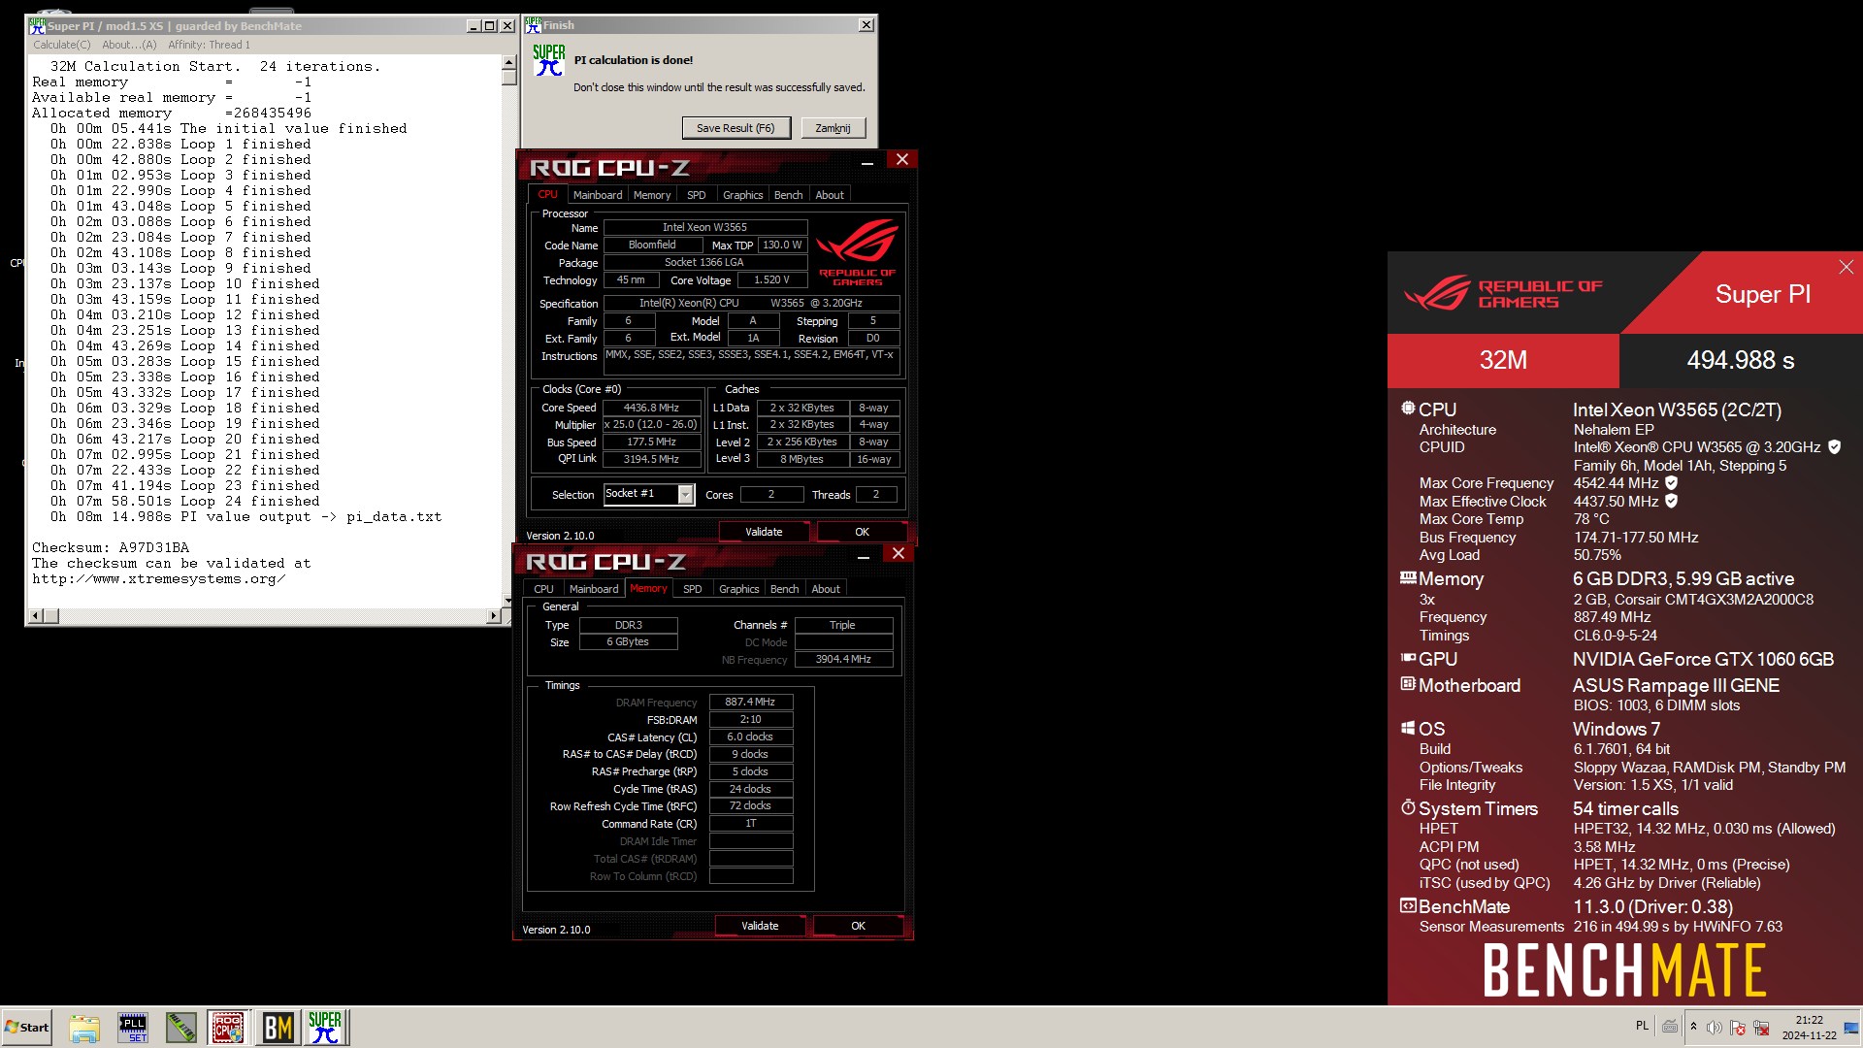Open the Action Center flag icon
The height and width of the screenshot is (1048, 1863).
(1738, 1027)
